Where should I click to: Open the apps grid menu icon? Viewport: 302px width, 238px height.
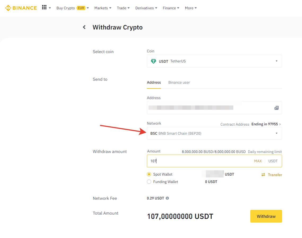44,7
